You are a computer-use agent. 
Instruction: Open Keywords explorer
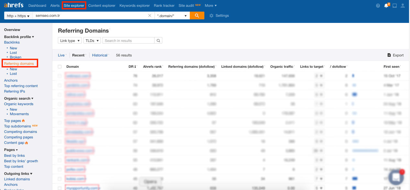tap(135, 5)
